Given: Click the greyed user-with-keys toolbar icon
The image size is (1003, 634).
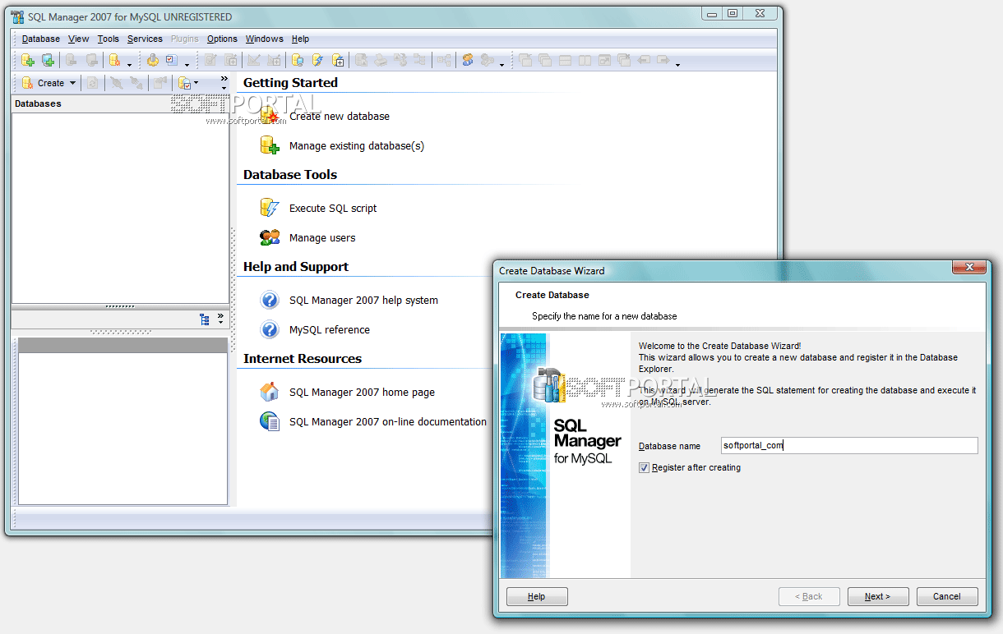Looking at the screenshot, I should click(x=488, y=60).
